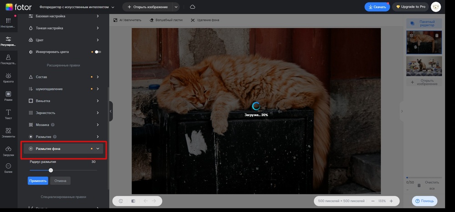Image resolution: width=455 pixels, height=212 pixels.
Task: Select the second thumbnail with Siamese cat
Action: click(x=424, y=66)
